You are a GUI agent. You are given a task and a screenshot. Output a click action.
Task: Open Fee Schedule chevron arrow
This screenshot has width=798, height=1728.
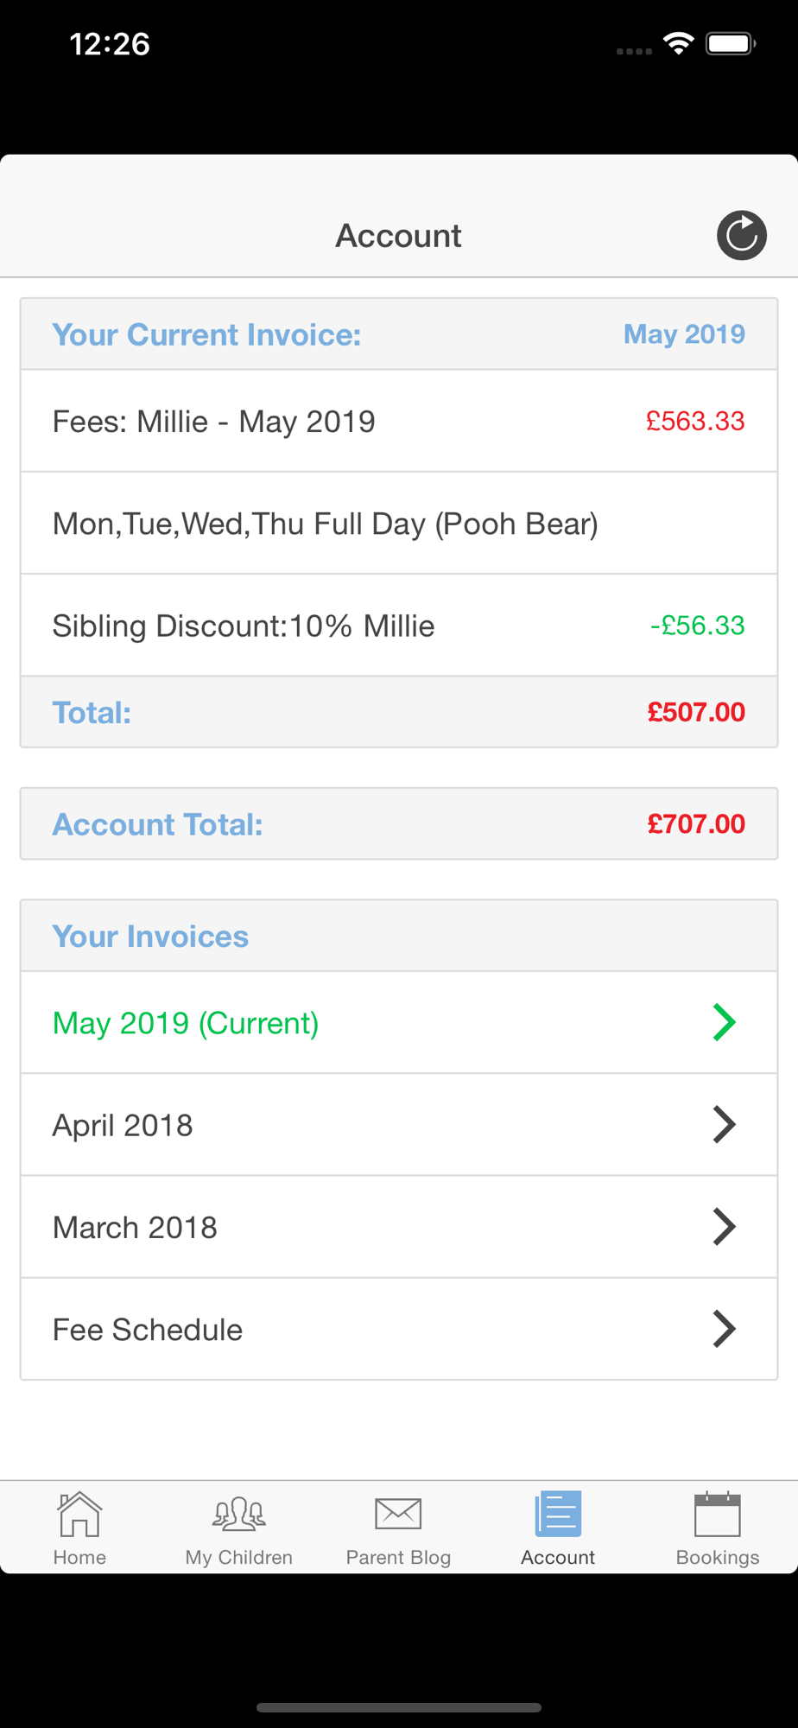[724, 1329]
